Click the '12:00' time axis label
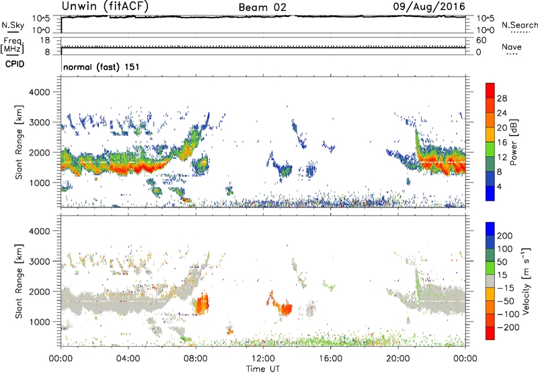This screenshot has width=538, height=373. click(263, 359)
